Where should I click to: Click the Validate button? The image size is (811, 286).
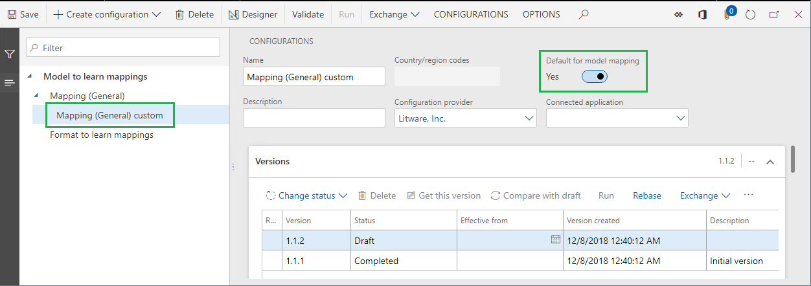(x=308, y=14)
